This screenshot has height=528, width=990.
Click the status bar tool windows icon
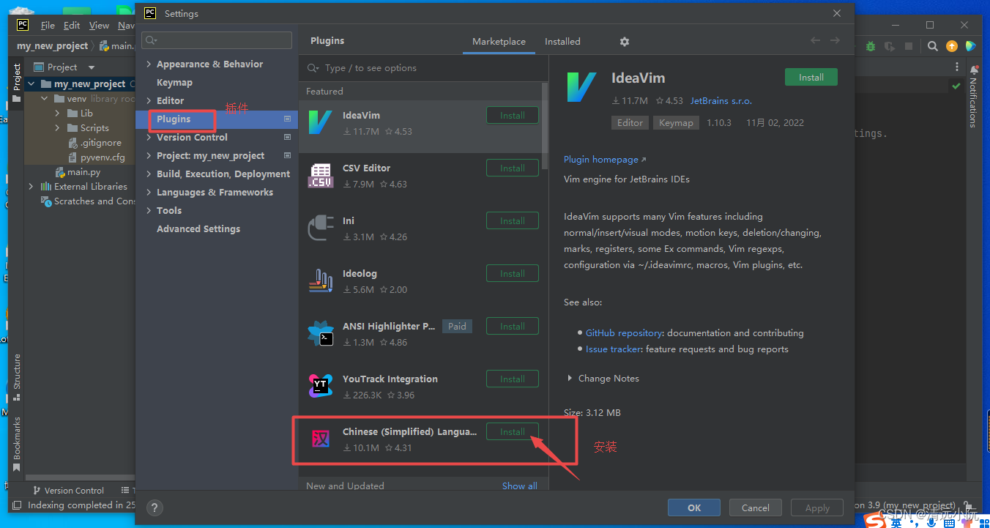pyautogui.click(x=17, y=505)
